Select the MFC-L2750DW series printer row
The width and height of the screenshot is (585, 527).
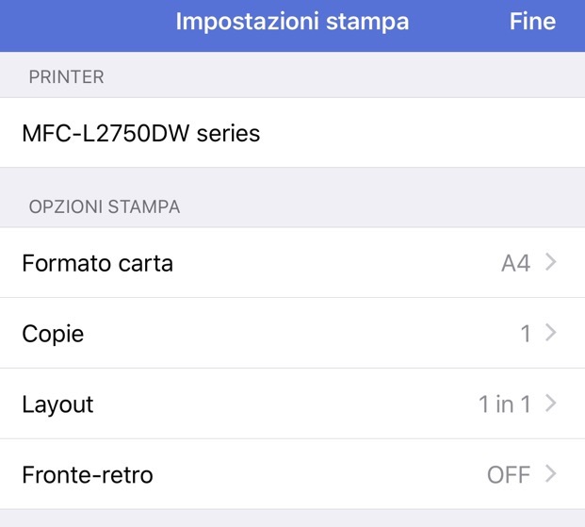141,134
